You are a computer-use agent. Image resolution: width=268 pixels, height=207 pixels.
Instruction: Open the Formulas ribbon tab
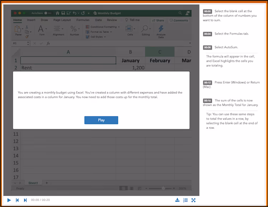tap(83, 20)
